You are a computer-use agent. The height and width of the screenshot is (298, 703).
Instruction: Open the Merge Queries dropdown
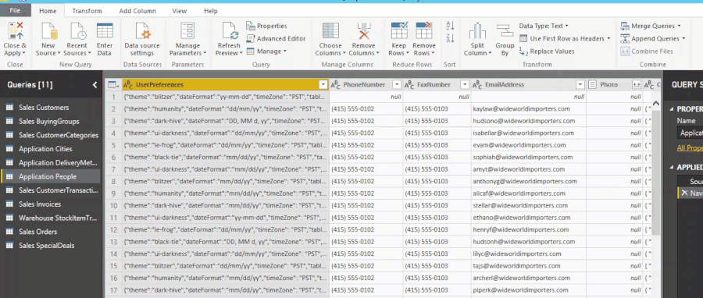pos(651,26)
